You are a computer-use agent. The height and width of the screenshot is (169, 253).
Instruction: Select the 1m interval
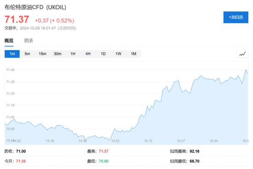tap(12, 54)
